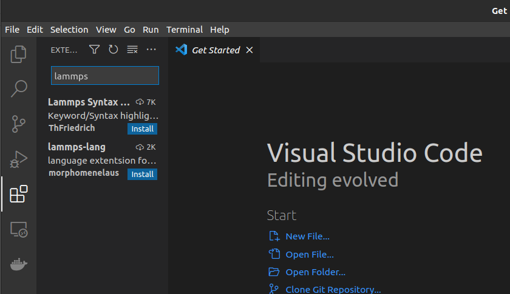Image resolution: width=510 pixels, height=294 pixels.
Task: Open the File menu
Action: [x=12, y=30]
